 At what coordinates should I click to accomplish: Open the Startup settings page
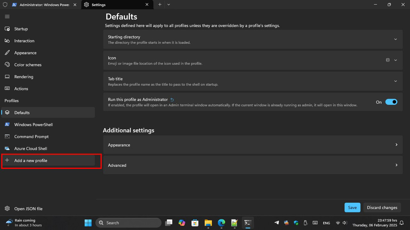(x=48, y=29)
